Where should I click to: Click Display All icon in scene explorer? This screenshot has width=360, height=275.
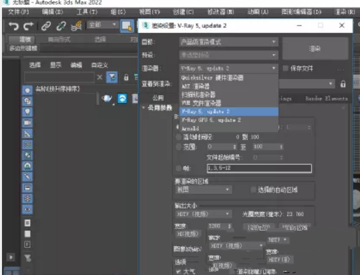(27, 223)
